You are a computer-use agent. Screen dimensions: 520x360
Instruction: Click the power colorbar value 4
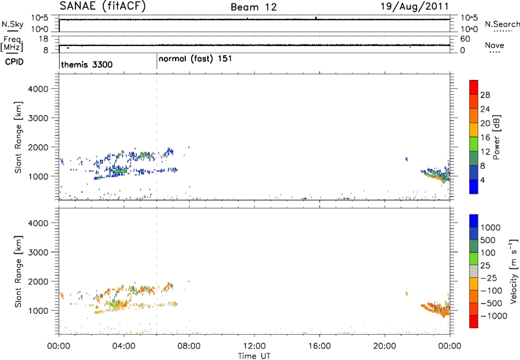click(x=482, y=181)
